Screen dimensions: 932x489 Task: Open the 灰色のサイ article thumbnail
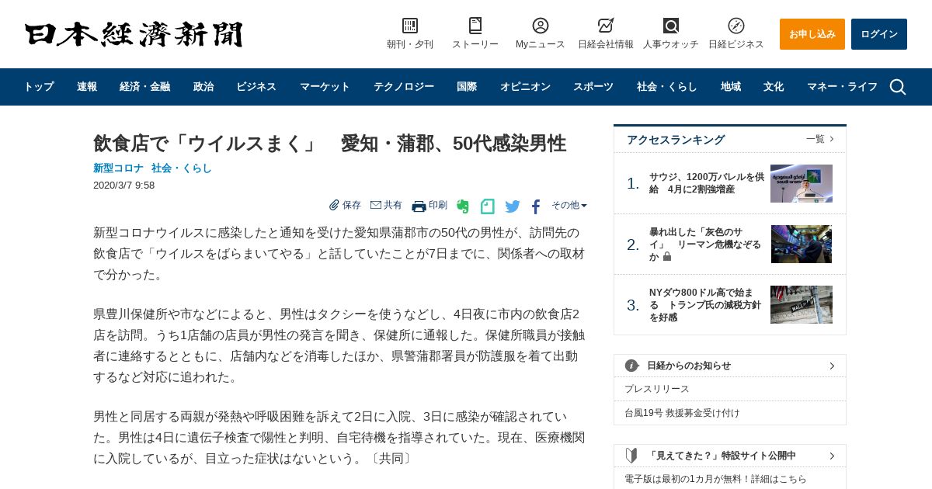coord(802,244)
